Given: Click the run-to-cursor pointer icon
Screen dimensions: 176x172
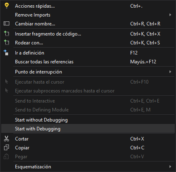Looking at the screenshot, I should point(6,82).
